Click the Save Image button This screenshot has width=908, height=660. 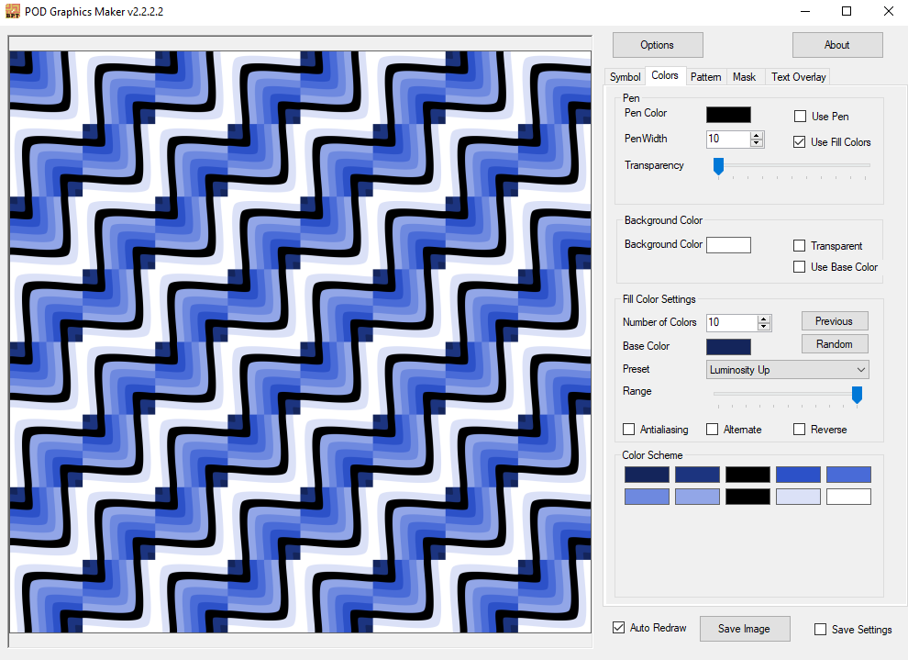(745, 629)
